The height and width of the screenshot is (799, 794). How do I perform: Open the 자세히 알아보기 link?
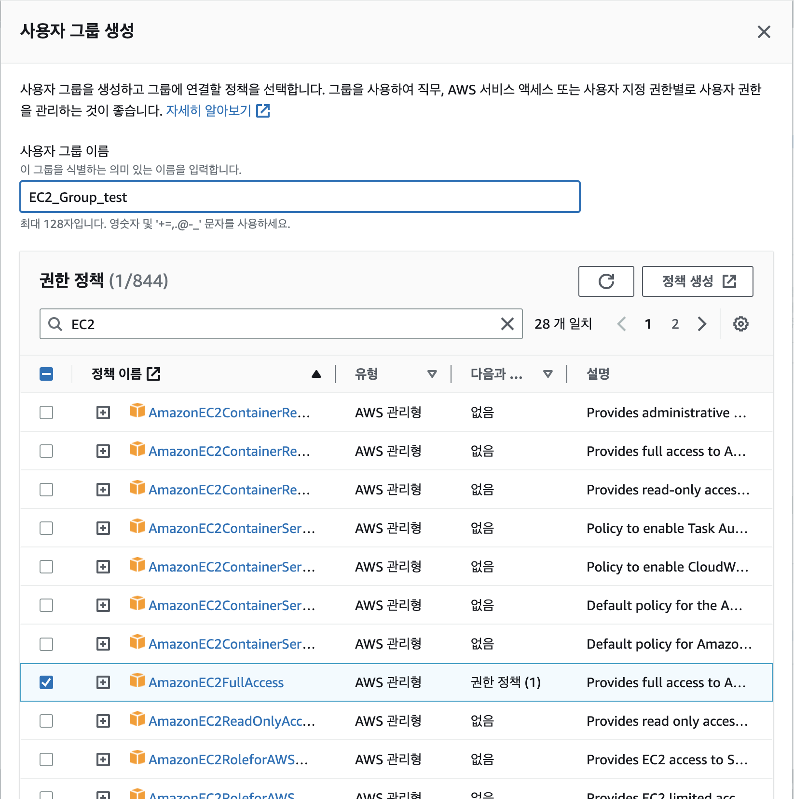[x=218, y=110]
